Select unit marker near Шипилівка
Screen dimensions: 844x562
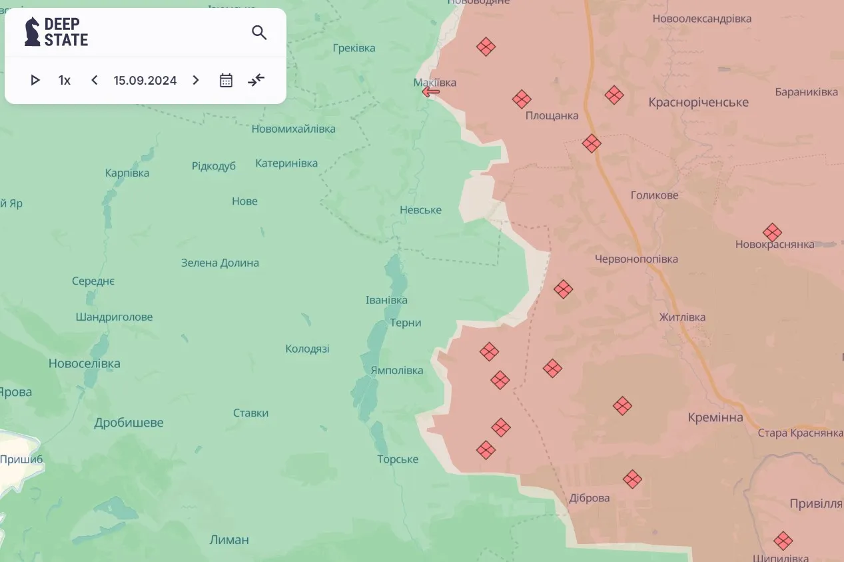(x=783, y=541)
